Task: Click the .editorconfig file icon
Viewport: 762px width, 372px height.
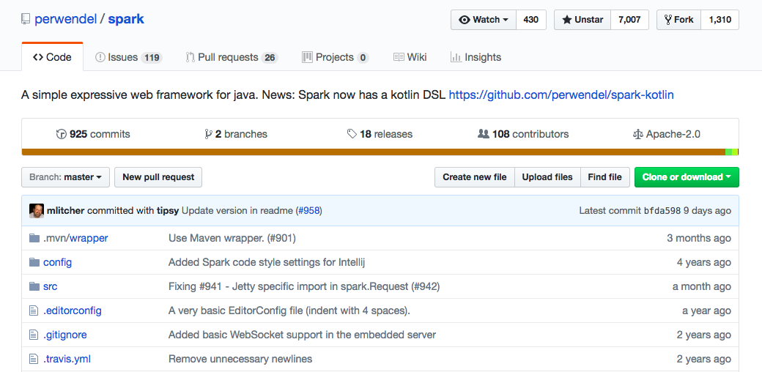Action: point(34,310)
